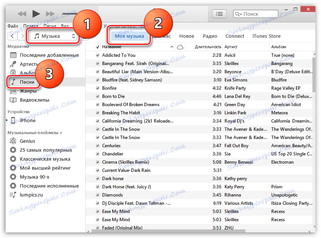321x238 pixels.
Task: Uncheck the Bangarang Feat. Sirah song
Action: tap(98, 64)
